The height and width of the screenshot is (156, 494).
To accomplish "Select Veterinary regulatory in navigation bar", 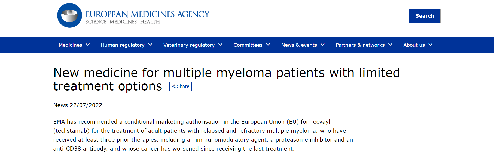I will pyautogui.click(x=189, y=45).
